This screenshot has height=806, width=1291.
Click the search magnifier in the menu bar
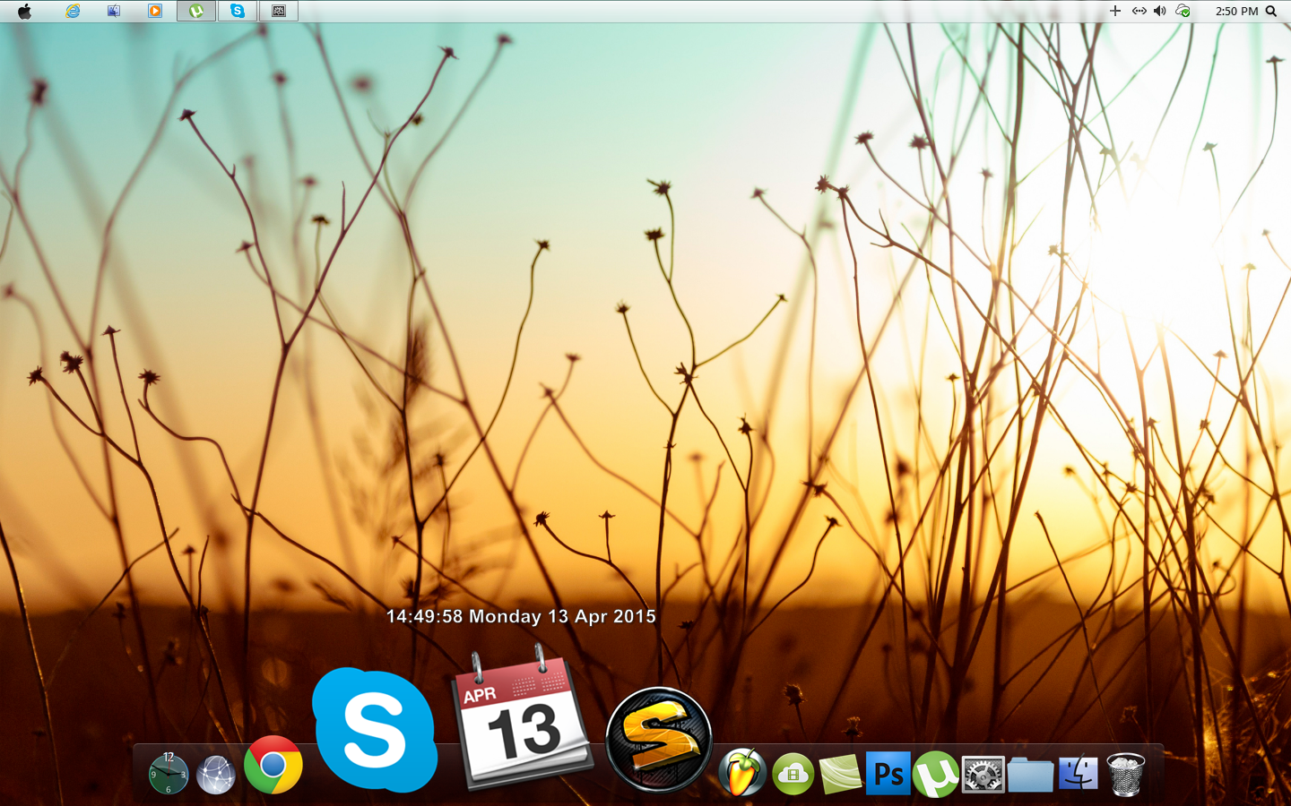pos(1272,11)
